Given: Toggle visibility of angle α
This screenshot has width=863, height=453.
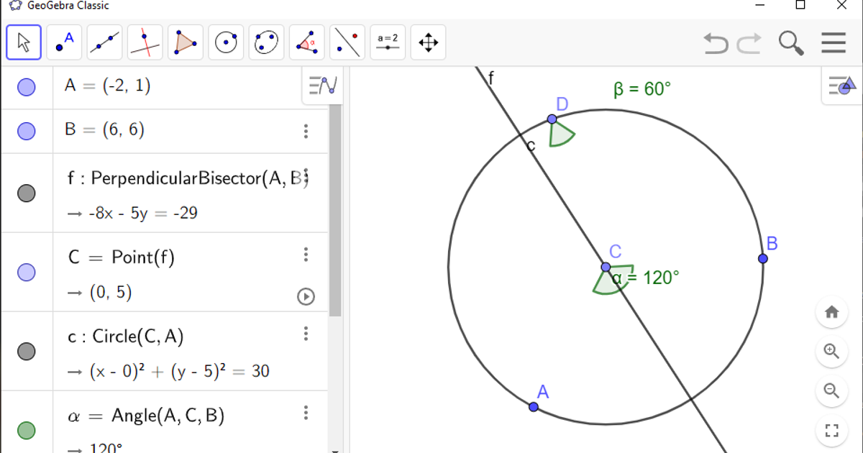Looking at the screenshot, I should pyautogui.click(x=27, y=430).
